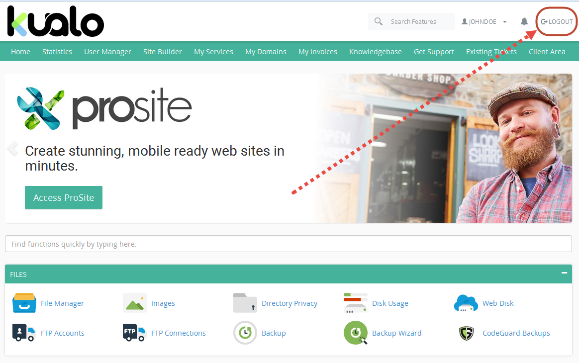This screenshot has height=363, width=579.
Task: Click the FILES section header text
Action: [18, 274]
